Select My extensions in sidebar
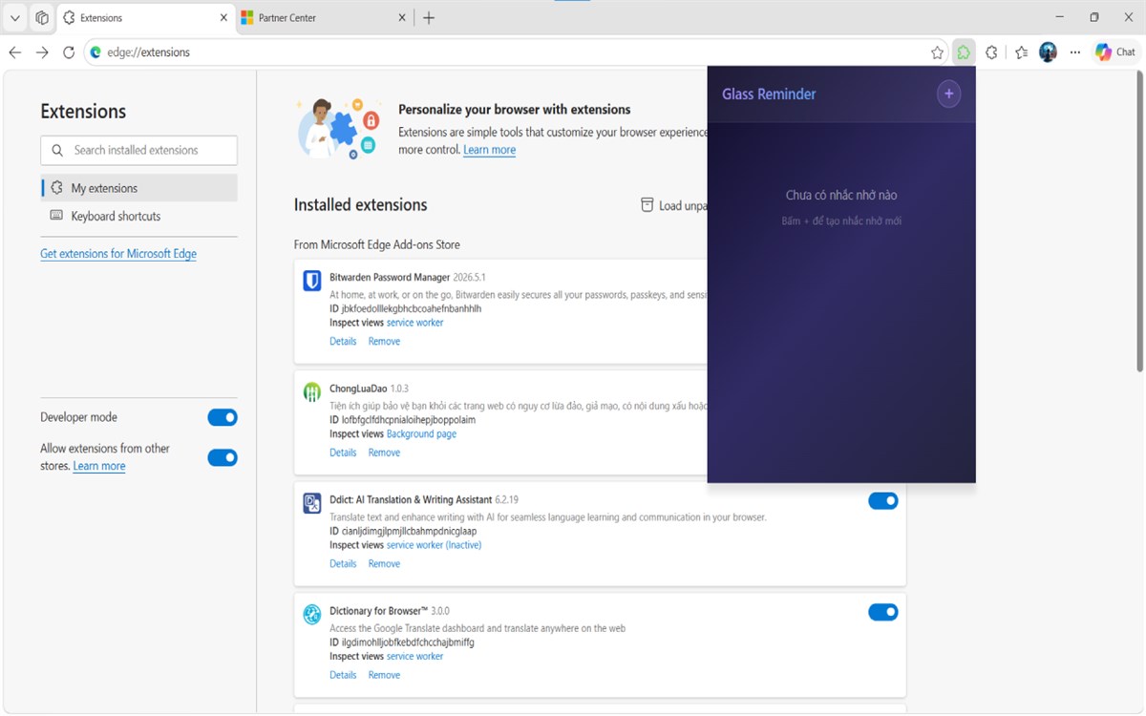 point(139,188)
